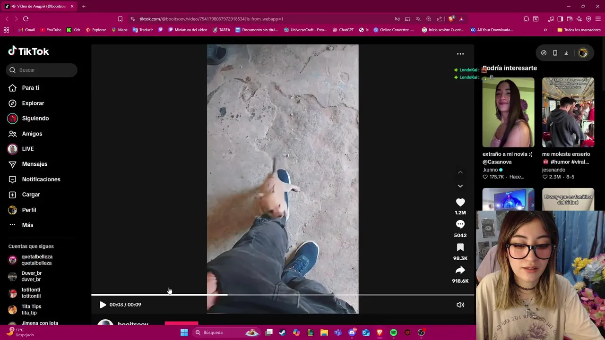This screenshot has height=340, width=605.
Task: Open the video's three-dot options menu
Action: pos(460,54)
